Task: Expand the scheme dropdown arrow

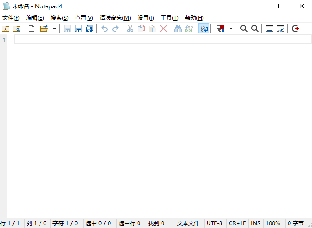Action: (x=231, y=28)
